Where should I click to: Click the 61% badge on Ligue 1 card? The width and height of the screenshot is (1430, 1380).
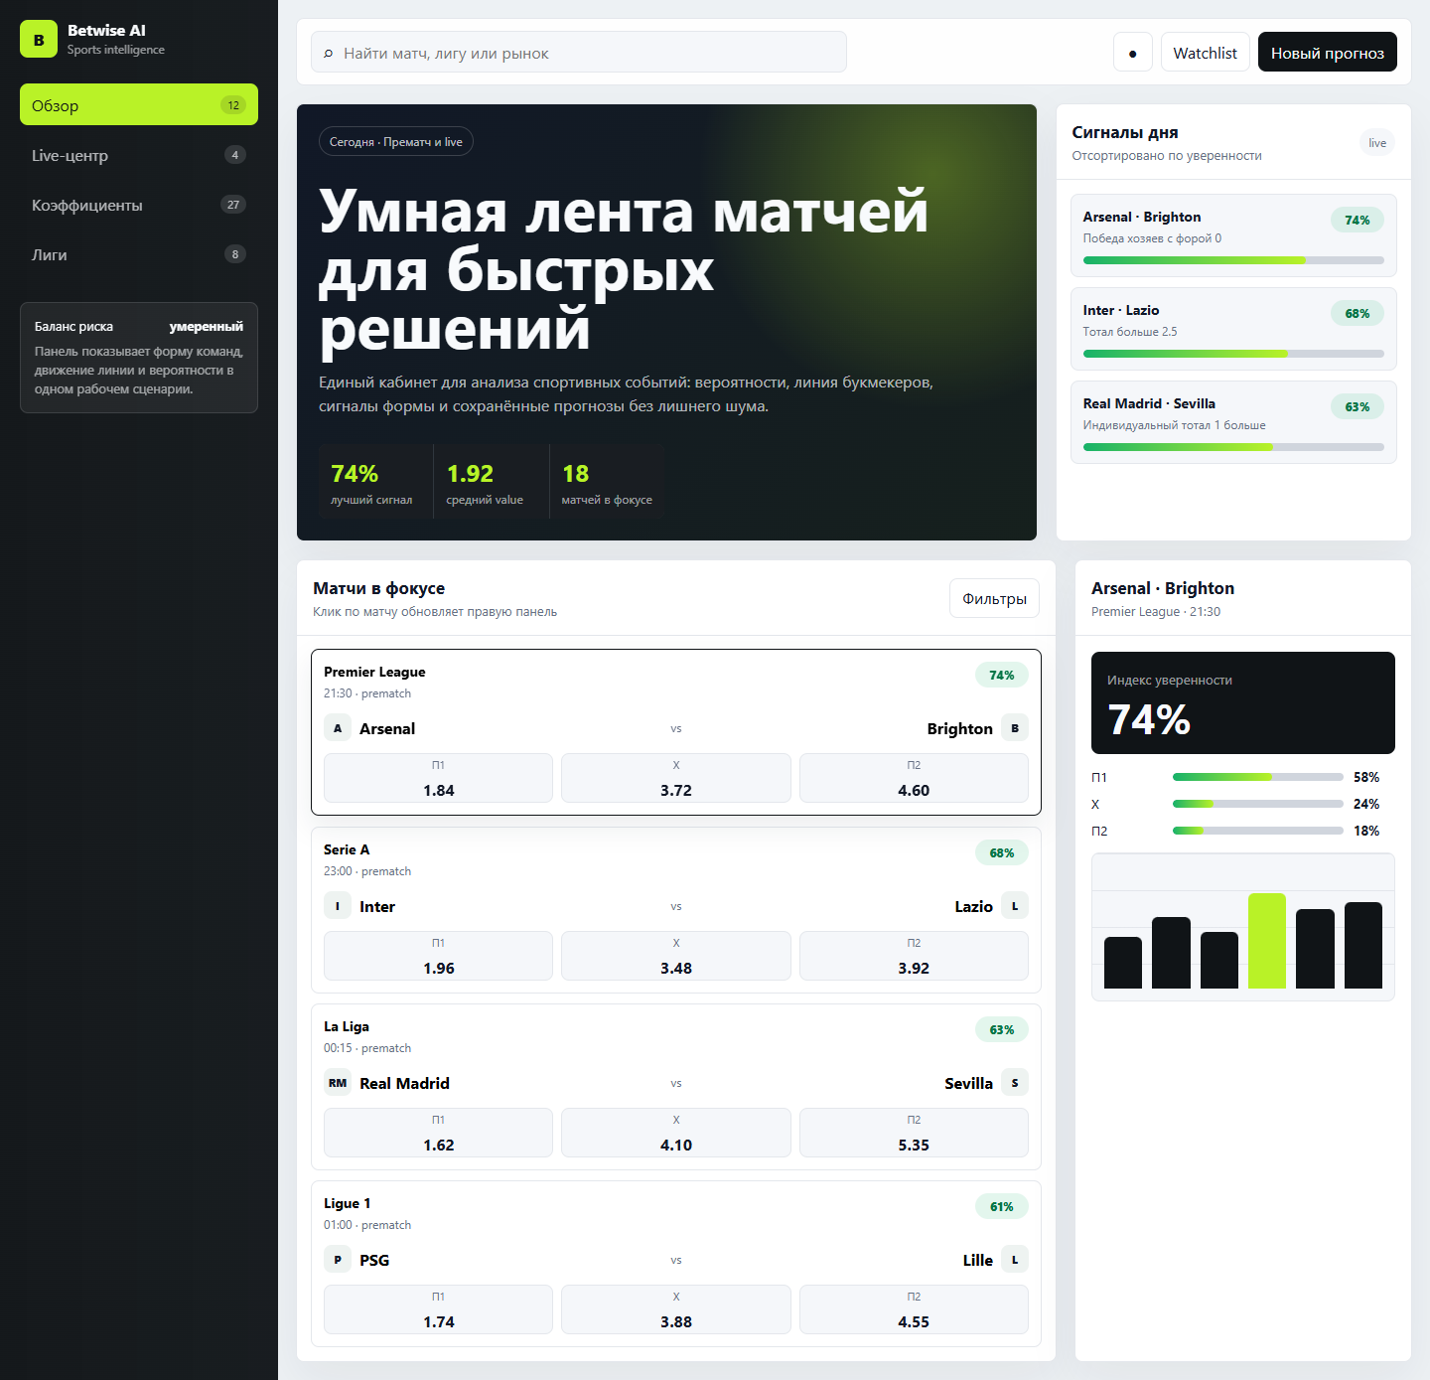[1002, 1207]
